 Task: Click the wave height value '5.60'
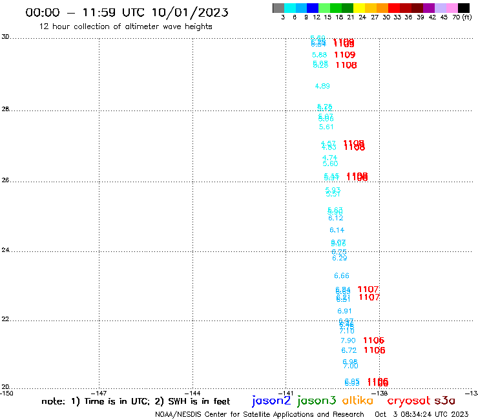coord(330,163)
